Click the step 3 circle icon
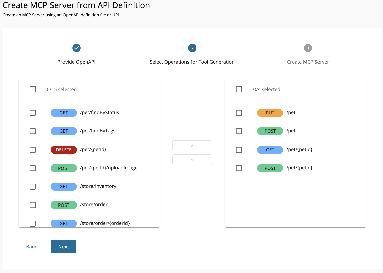The image size is (383, 273). 308,48
